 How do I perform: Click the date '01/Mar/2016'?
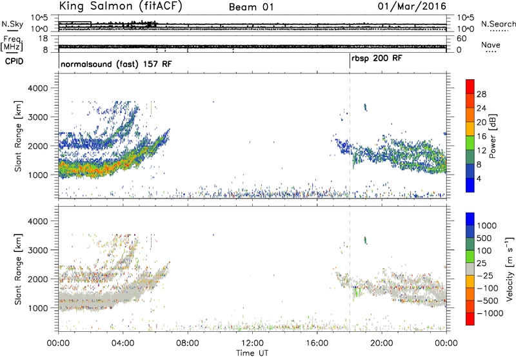pyautogui.click(x=412, y=6)
